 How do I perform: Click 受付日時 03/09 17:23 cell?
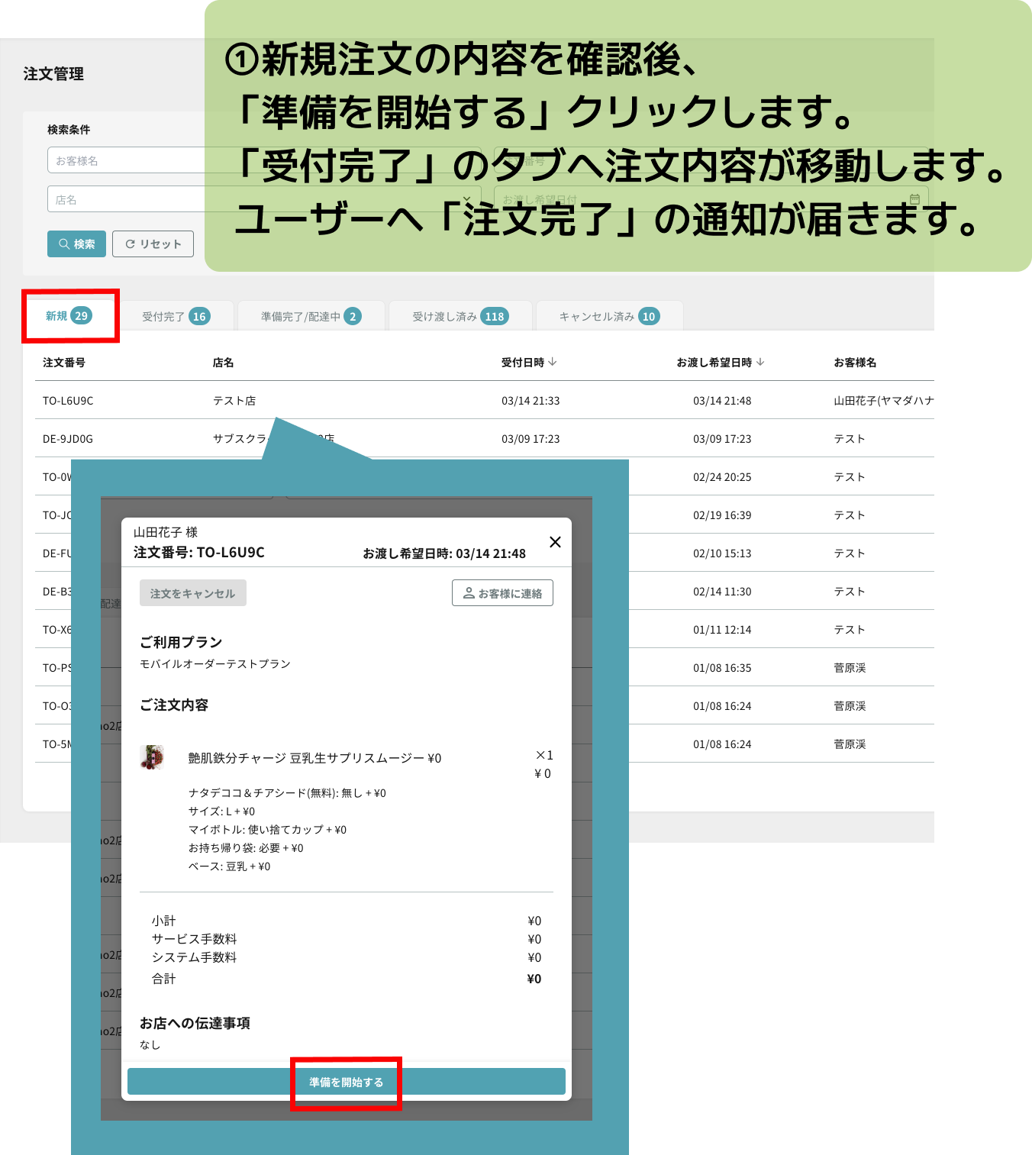pyautogui.click(x=531, y=439)
